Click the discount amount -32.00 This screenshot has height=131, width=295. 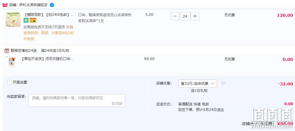286,84
